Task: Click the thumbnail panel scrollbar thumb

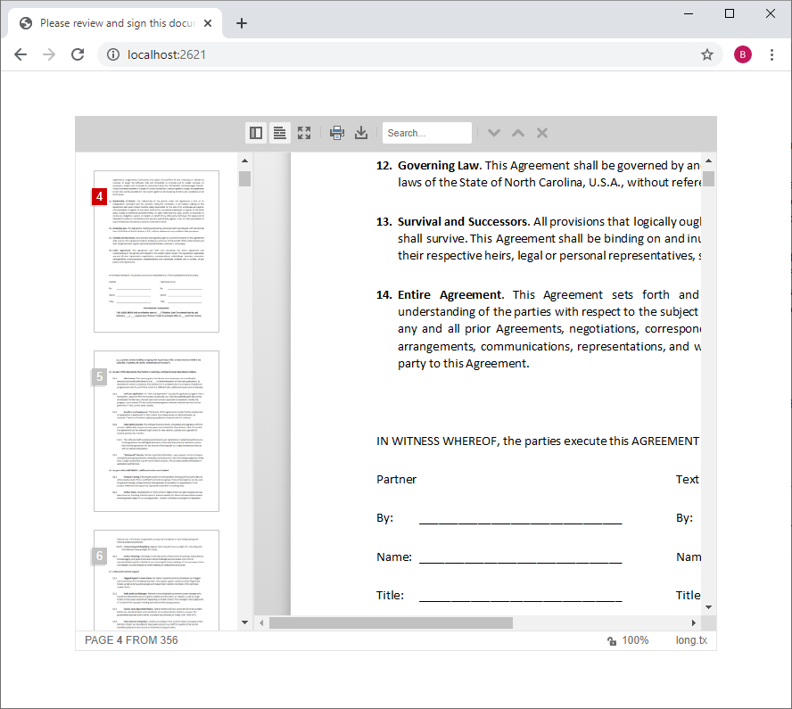Action: click(245, 178)
